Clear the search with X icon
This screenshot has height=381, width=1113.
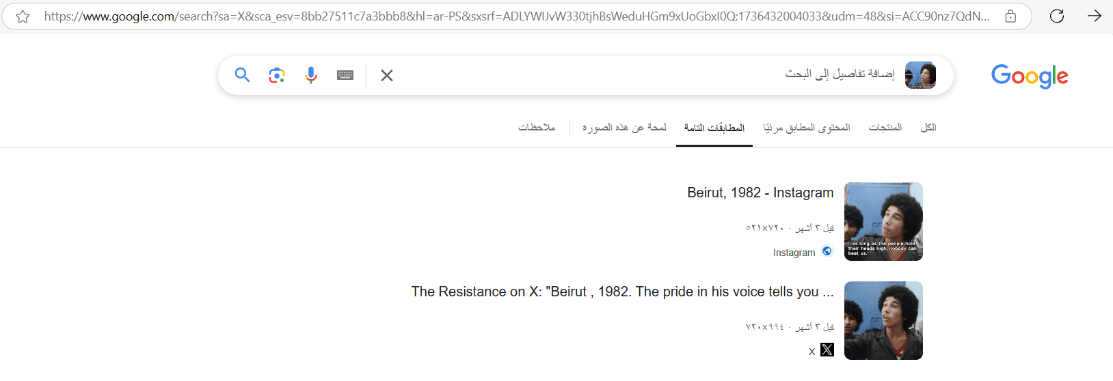[x=387, y=75]
